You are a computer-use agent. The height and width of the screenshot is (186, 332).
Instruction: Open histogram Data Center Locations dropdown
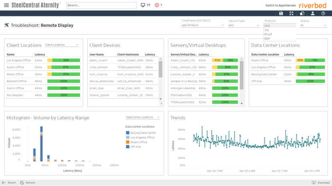click(x=143, y=117)
